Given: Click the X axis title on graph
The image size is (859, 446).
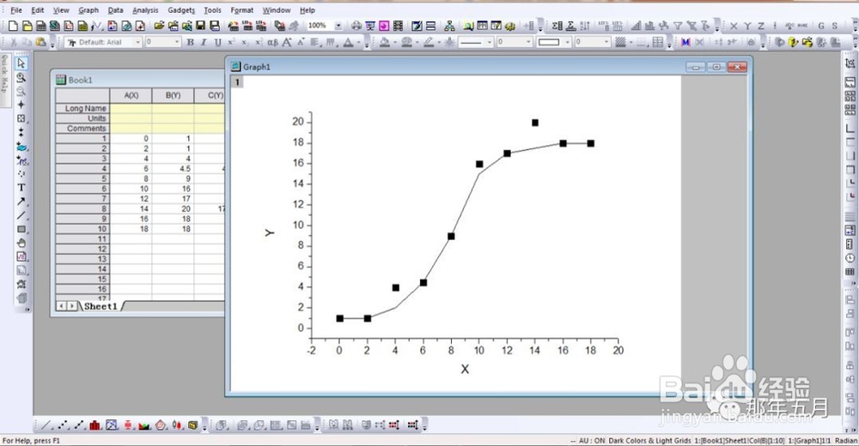Looking at the screenshot, I should coord(465,370).
